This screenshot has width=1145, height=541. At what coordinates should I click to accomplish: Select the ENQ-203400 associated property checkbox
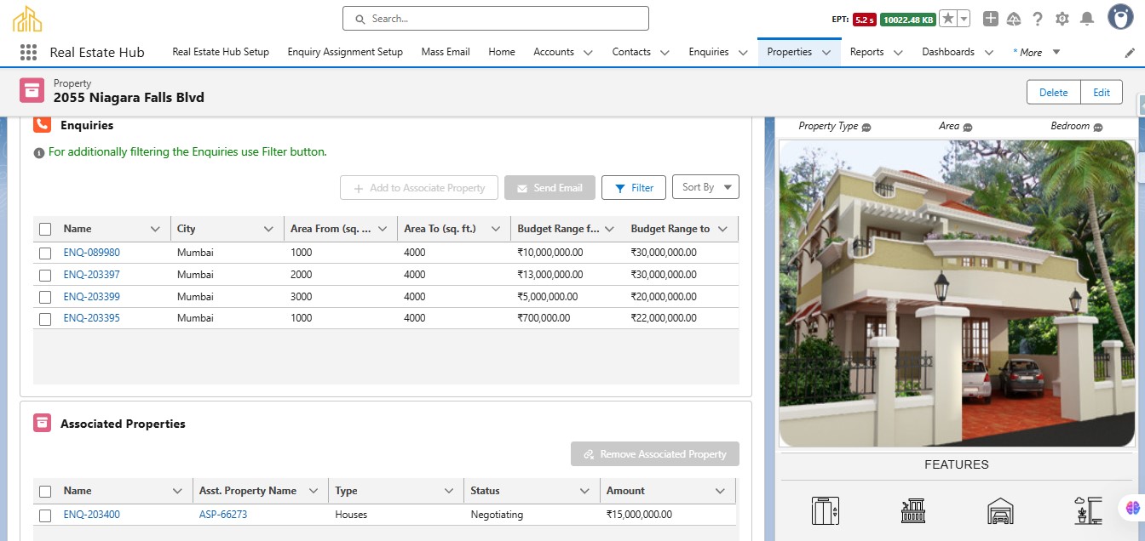coord(45,515)
